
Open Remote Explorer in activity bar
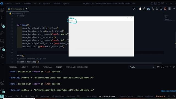pos(2,41)
